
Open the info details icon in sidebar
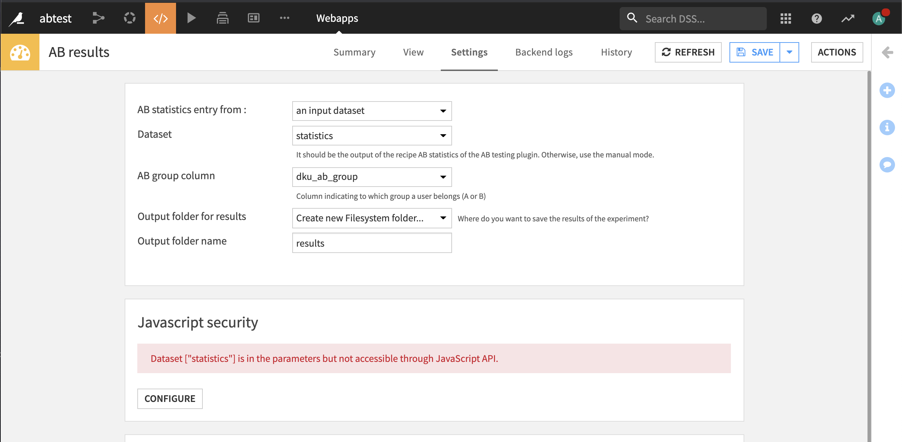tap(887, 127)
